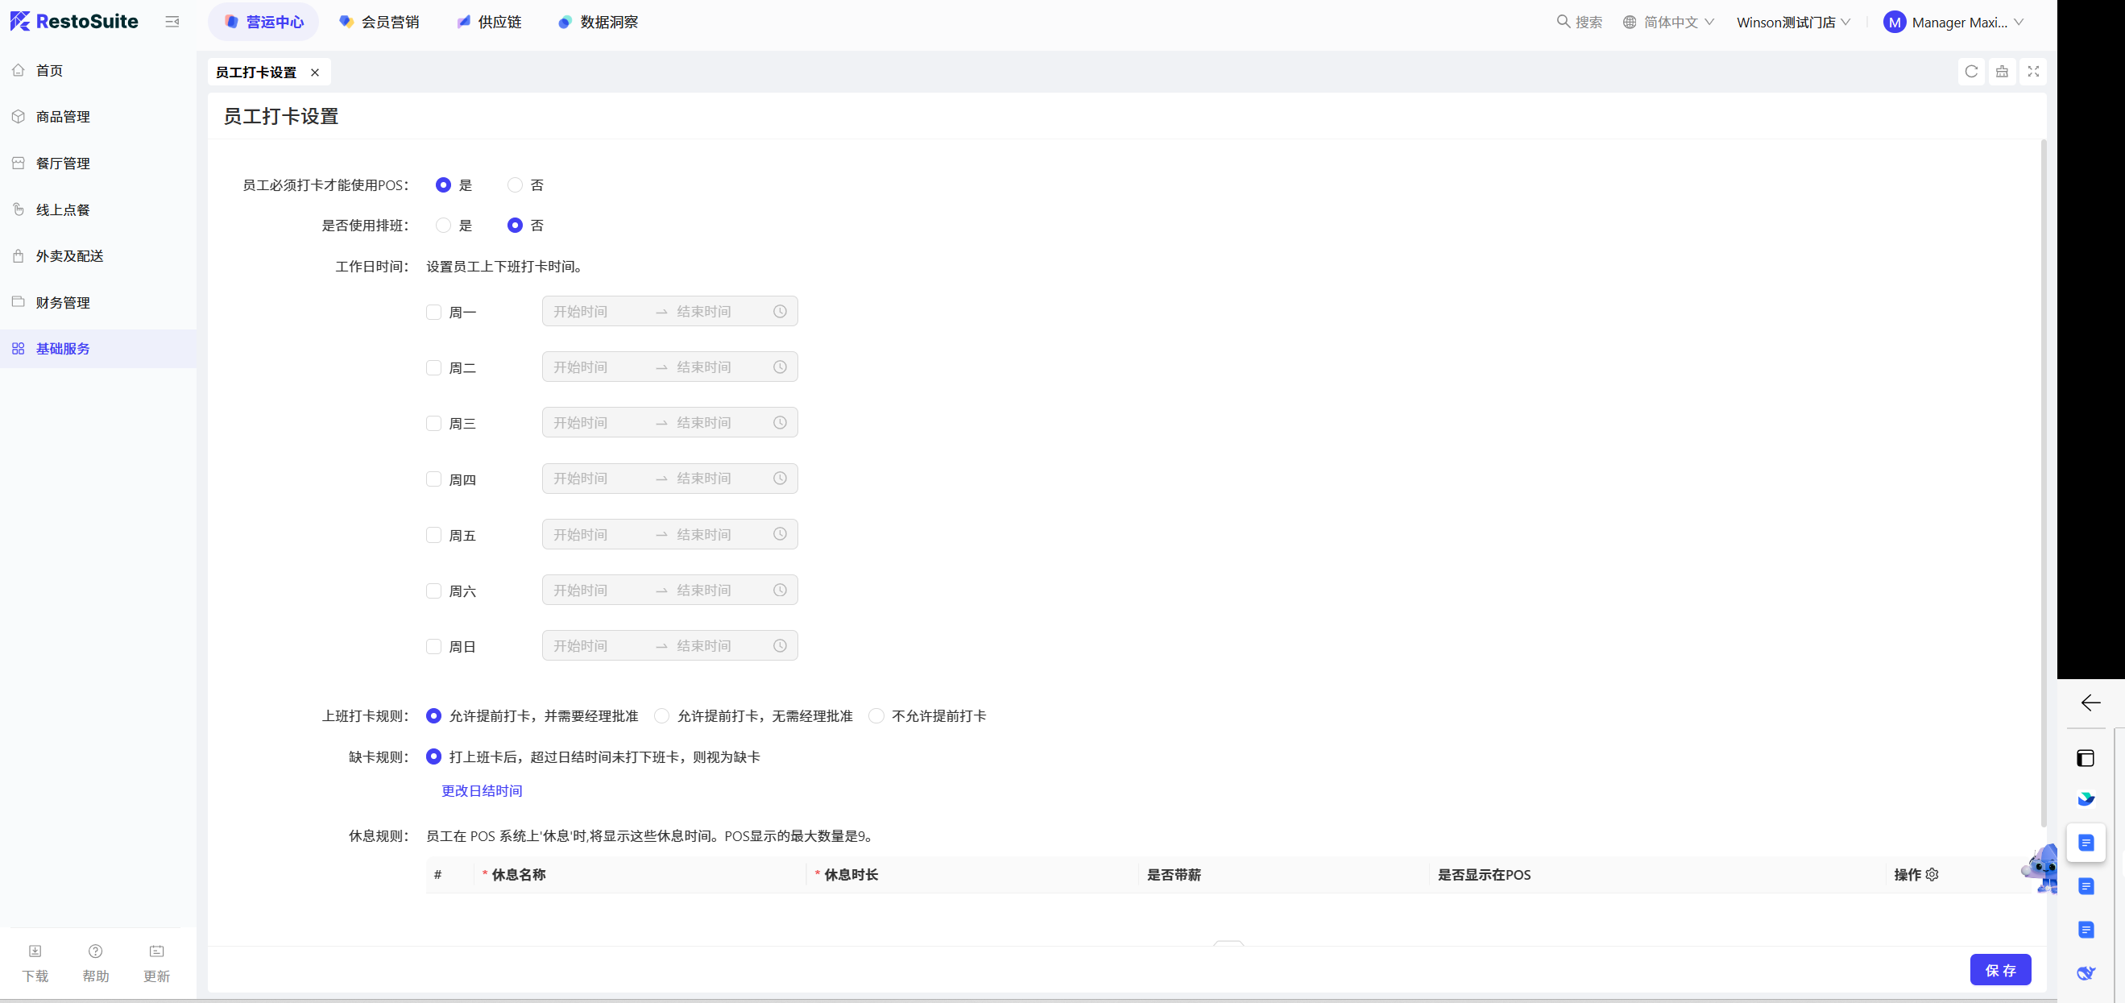
Task: Click the 保存 save button
Action: (1999, 970)
